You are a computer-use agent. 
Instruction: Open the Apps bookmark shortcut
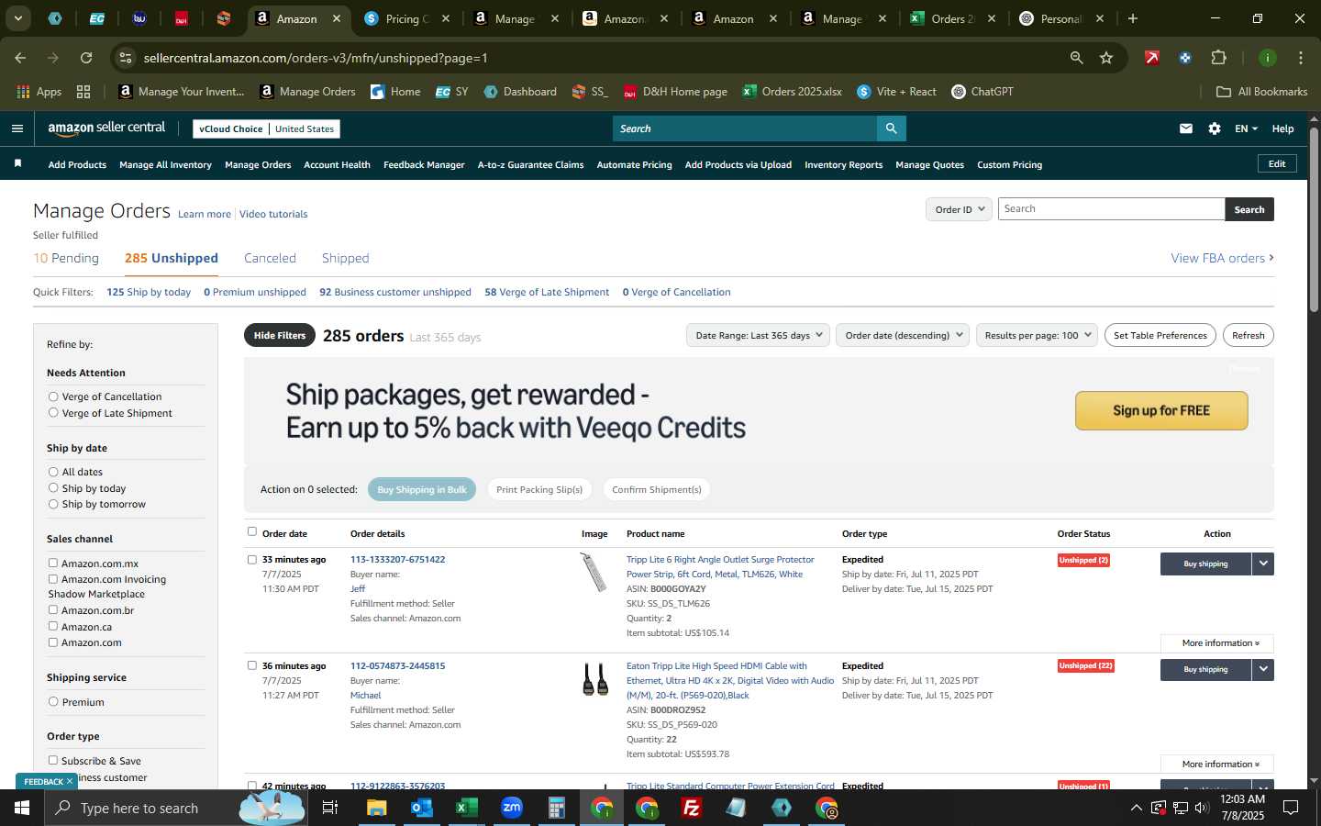point(39,92)
